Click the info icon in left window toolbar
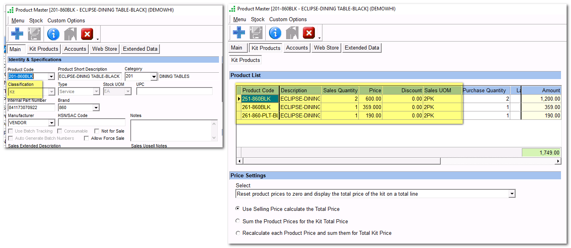 coord(53,34)
